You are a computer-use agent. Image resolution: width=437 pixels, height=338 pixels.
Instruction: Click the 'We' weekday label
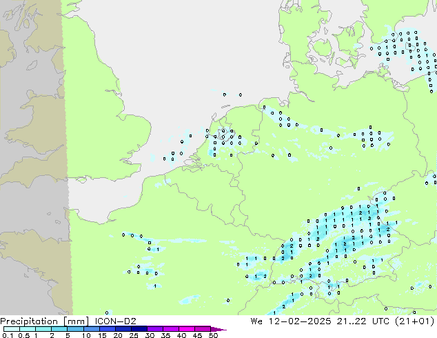[x=256, y=321]
